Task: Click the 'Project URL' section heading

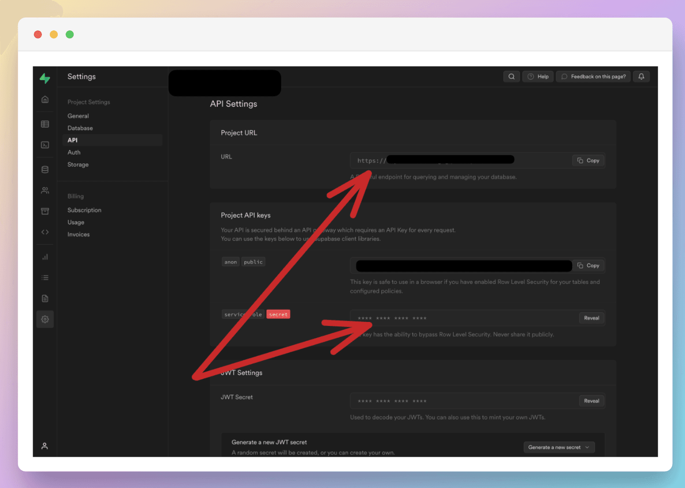Action: point(239,133)
